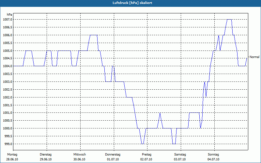
Task: Click the 'Donnerstag' day label
Action: 113,155
